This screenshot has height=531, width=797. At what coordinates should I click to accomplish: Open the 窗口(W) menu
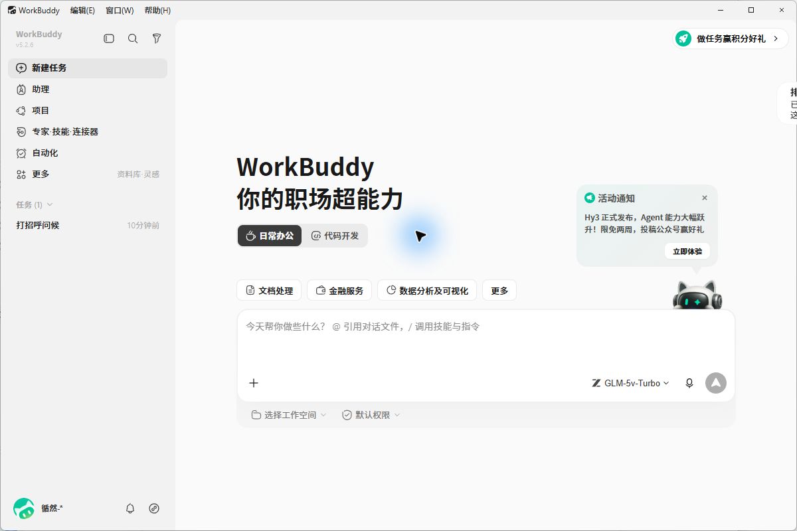coord(120,10)
